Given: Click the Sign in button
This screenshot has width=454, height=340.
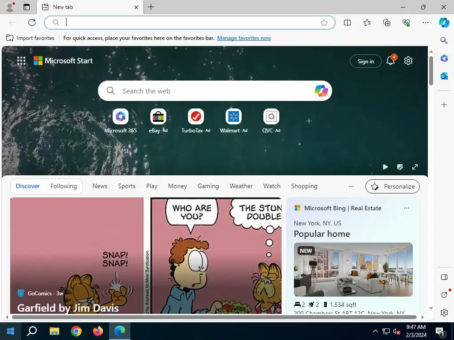Looking at the screenshot, I should [x=366, y=61].
